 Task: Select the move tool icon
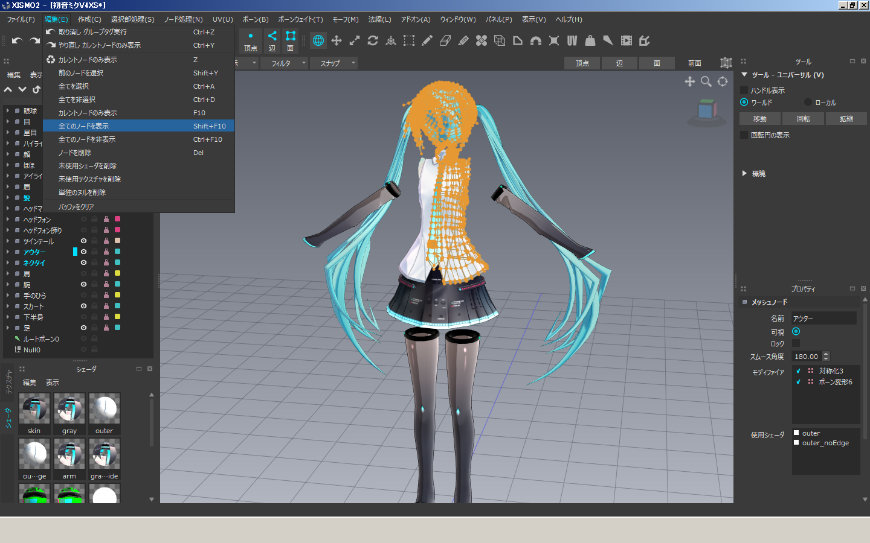coord(337,40)
